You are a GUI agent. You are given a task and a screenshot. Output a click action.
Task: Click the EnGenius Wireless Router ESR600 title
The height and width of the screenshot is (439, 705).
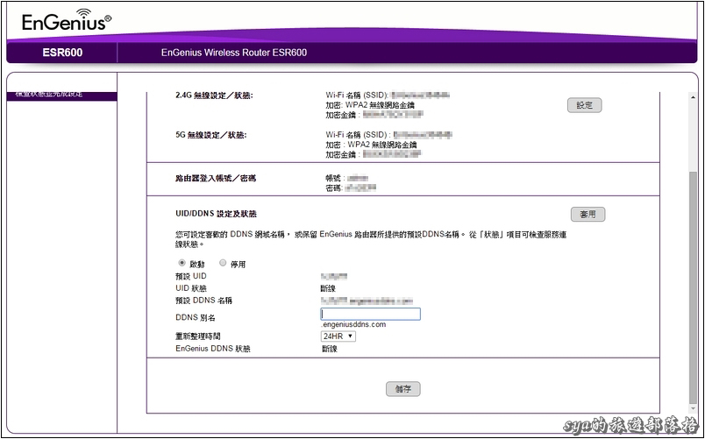[x=234, y=53]
